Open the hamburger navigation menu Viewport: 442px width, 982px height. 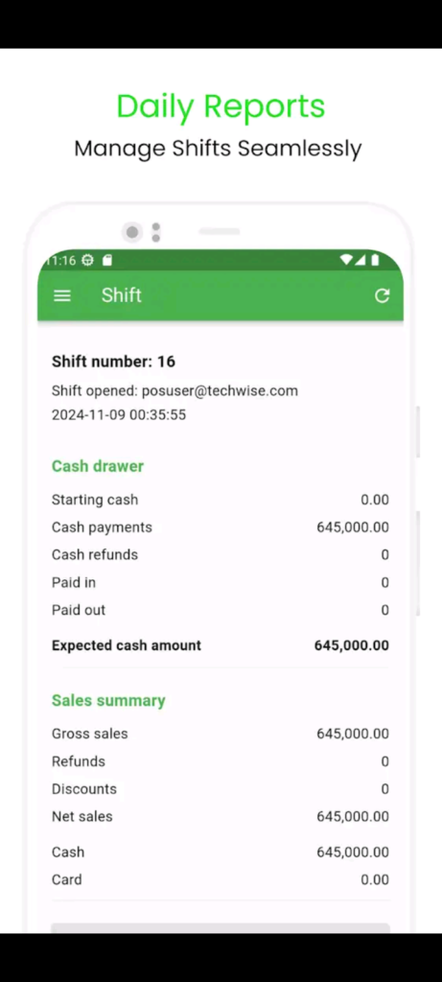(62, 295)
